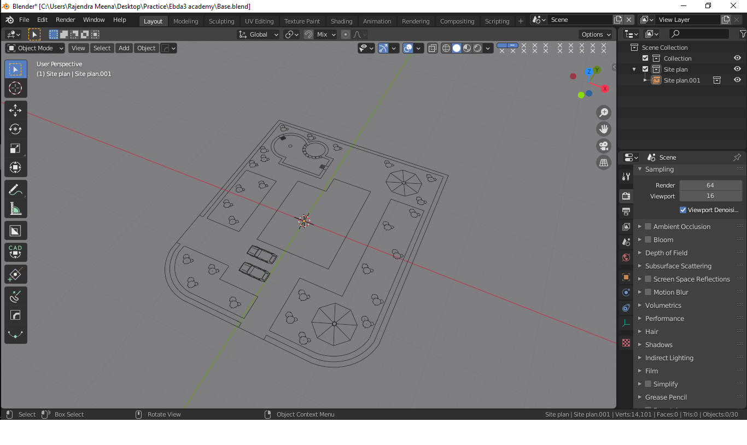The width and height of the screenshot is (747, 445).
Task: Open the File menu
Action: click(24, 20)
